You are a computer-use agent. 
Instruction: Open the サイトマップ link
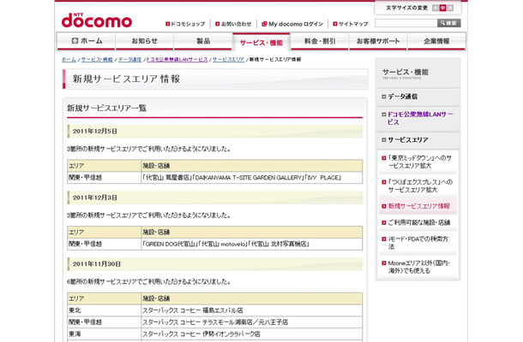(x=351, y=24)
